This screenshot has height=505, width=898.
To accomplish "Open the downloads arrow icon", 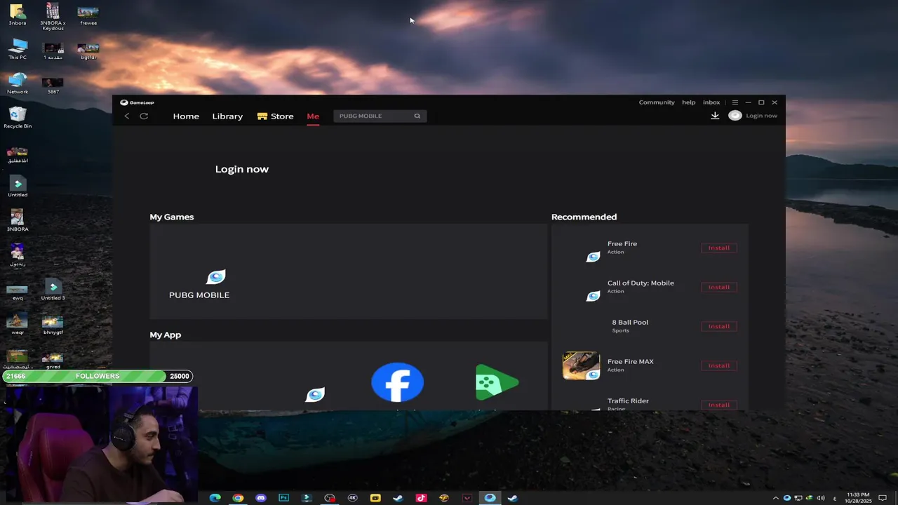I will tap(715, 116).
